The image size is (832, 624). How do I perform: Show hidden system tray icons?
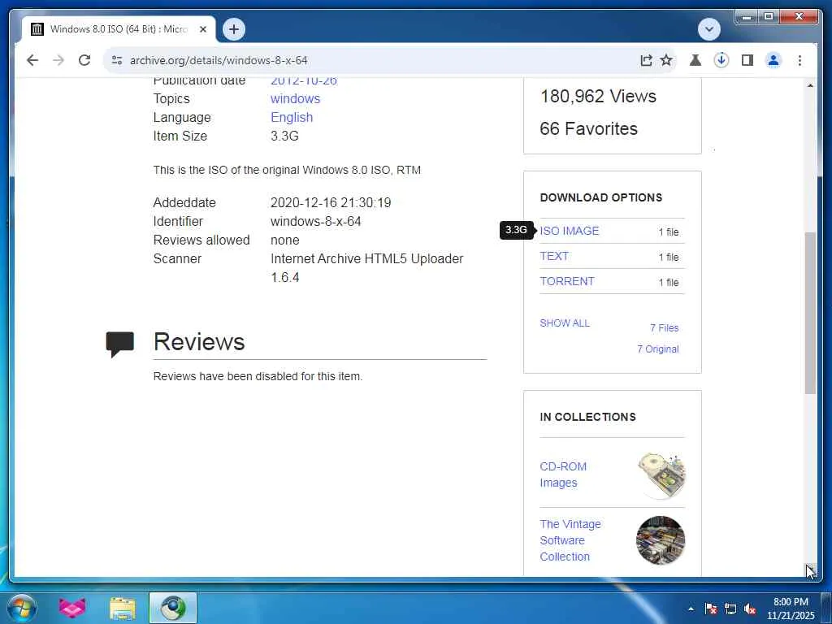click(x=691, y=609)
